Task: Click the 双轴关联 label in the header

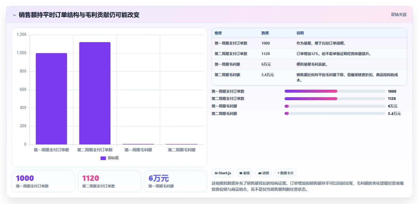Action: (399, 14)
